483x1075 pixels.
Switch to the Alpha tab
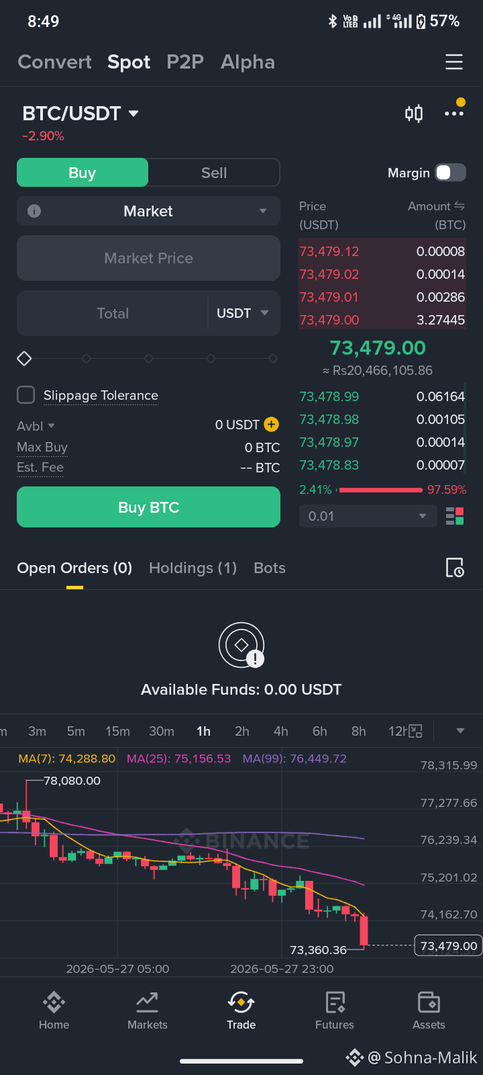click(248, 62)
